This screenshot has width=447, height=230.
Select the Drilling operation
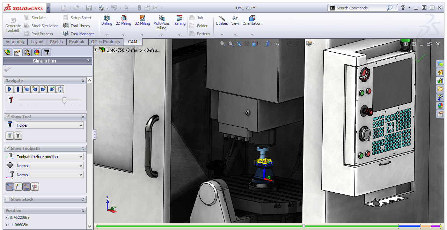107,21
